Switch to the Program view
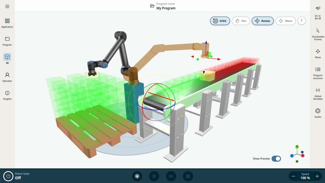This screenshot has width=325, height=183. [x=7, y=41]
